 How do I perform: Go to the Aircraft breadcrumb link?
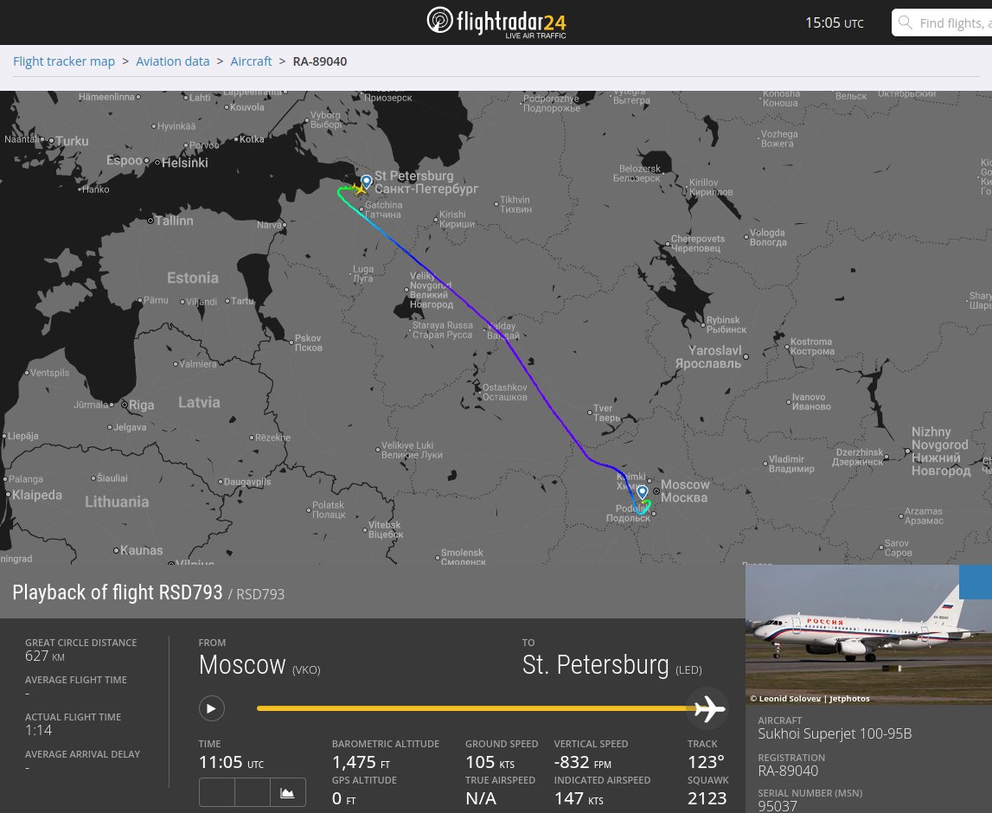[x=251, y=61]
